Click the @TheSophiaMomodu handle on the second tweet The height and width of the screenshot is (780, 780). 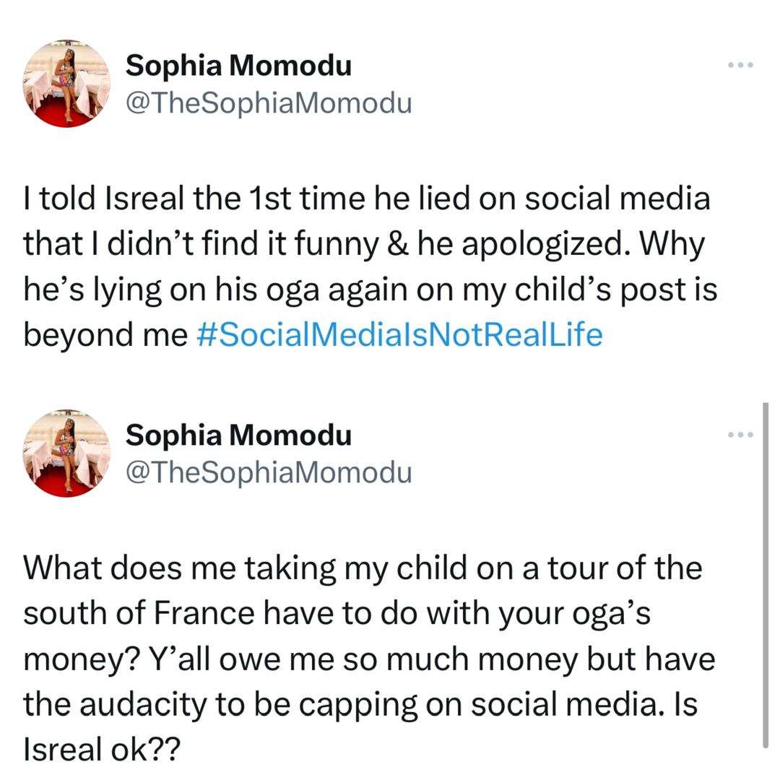point(268,472)
